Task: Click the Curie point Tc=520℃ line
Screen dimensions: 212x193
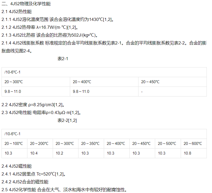Action: pos(34,174)
